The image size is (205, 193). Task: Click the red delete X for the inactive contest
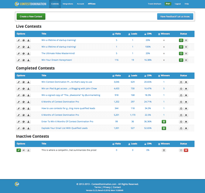186,150
